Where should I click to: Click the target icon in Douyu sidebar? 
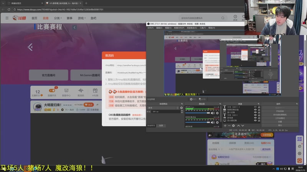point(299,154)
